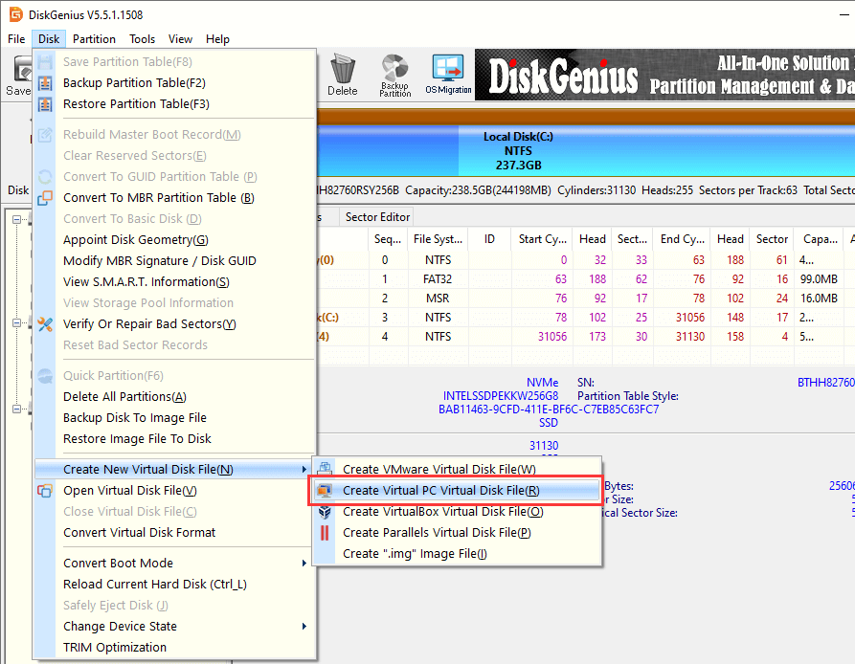855x664 pixels.
Task: Expand the top tree node in left panel
Action: (x=18, y=219)
